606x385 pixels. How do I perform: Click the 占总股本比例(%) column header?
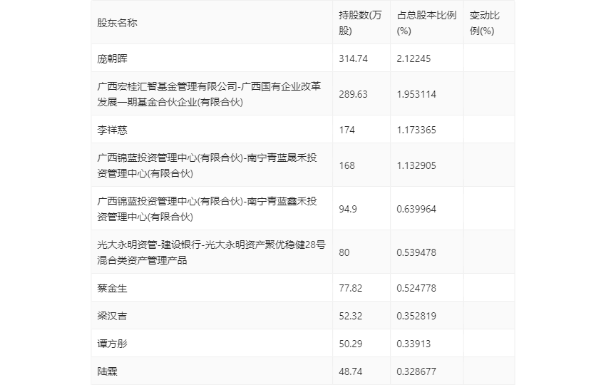point(426,23)
